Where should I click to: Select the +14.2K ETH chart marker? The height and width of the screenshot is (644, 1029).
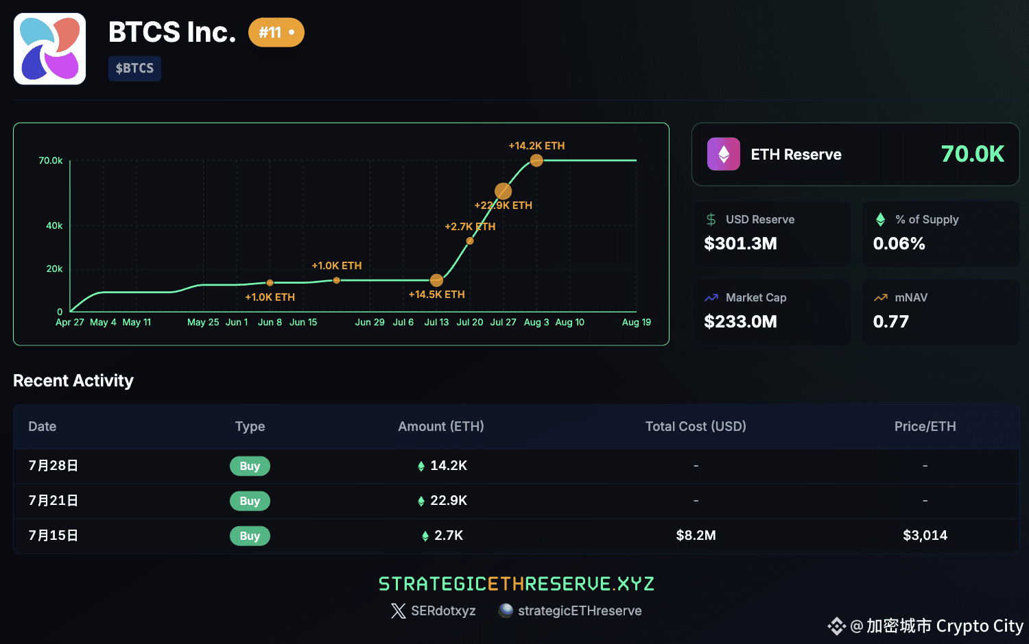[536, 160]
